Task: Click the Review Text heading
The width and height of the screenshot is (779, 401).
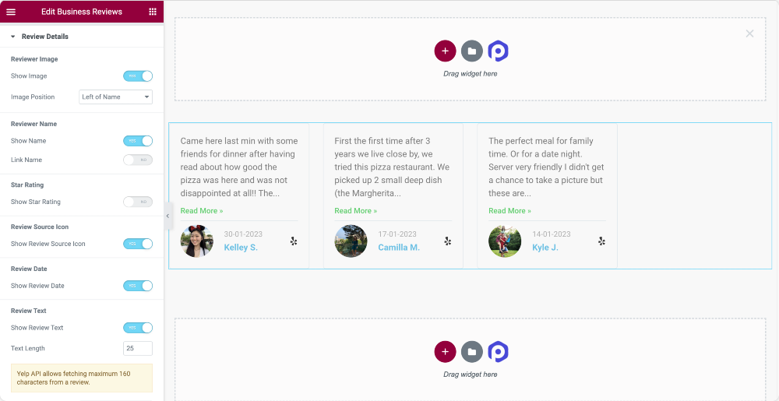Action: [28, 311]
